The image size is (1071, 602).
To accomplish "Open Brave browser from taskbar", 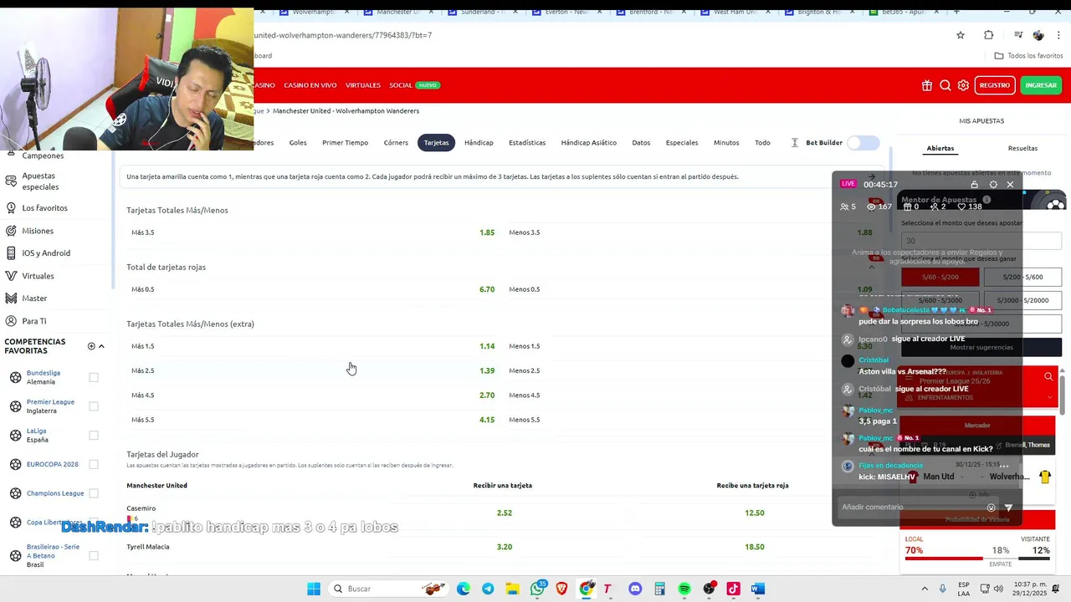I will (561, 589).
